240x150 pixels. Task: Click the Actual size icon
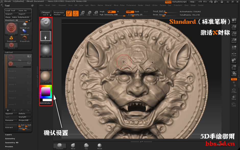click(x=234, y=34)
